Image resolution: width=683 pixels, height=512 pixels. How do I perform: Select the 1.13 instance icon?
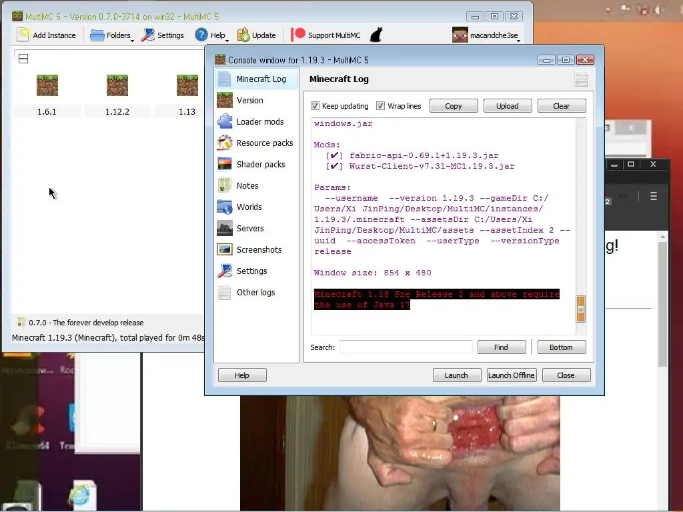pos(187,85)
